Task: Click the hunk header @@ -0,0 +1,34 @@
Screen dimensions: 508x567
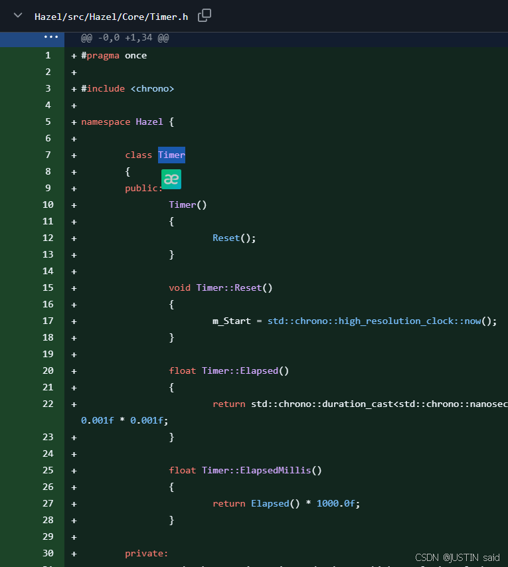Action: click(125, 39)
